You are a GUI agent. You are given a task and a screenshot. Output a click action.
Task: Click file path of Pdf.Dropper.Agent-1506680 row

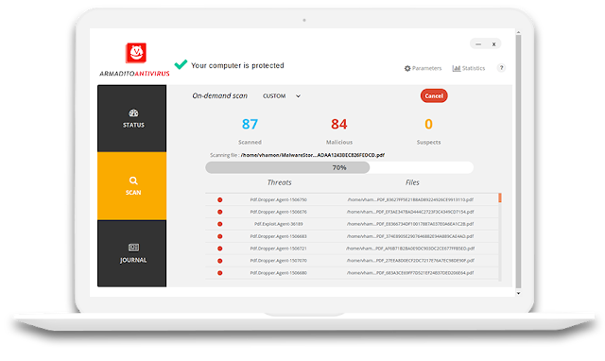coord(410,273)
